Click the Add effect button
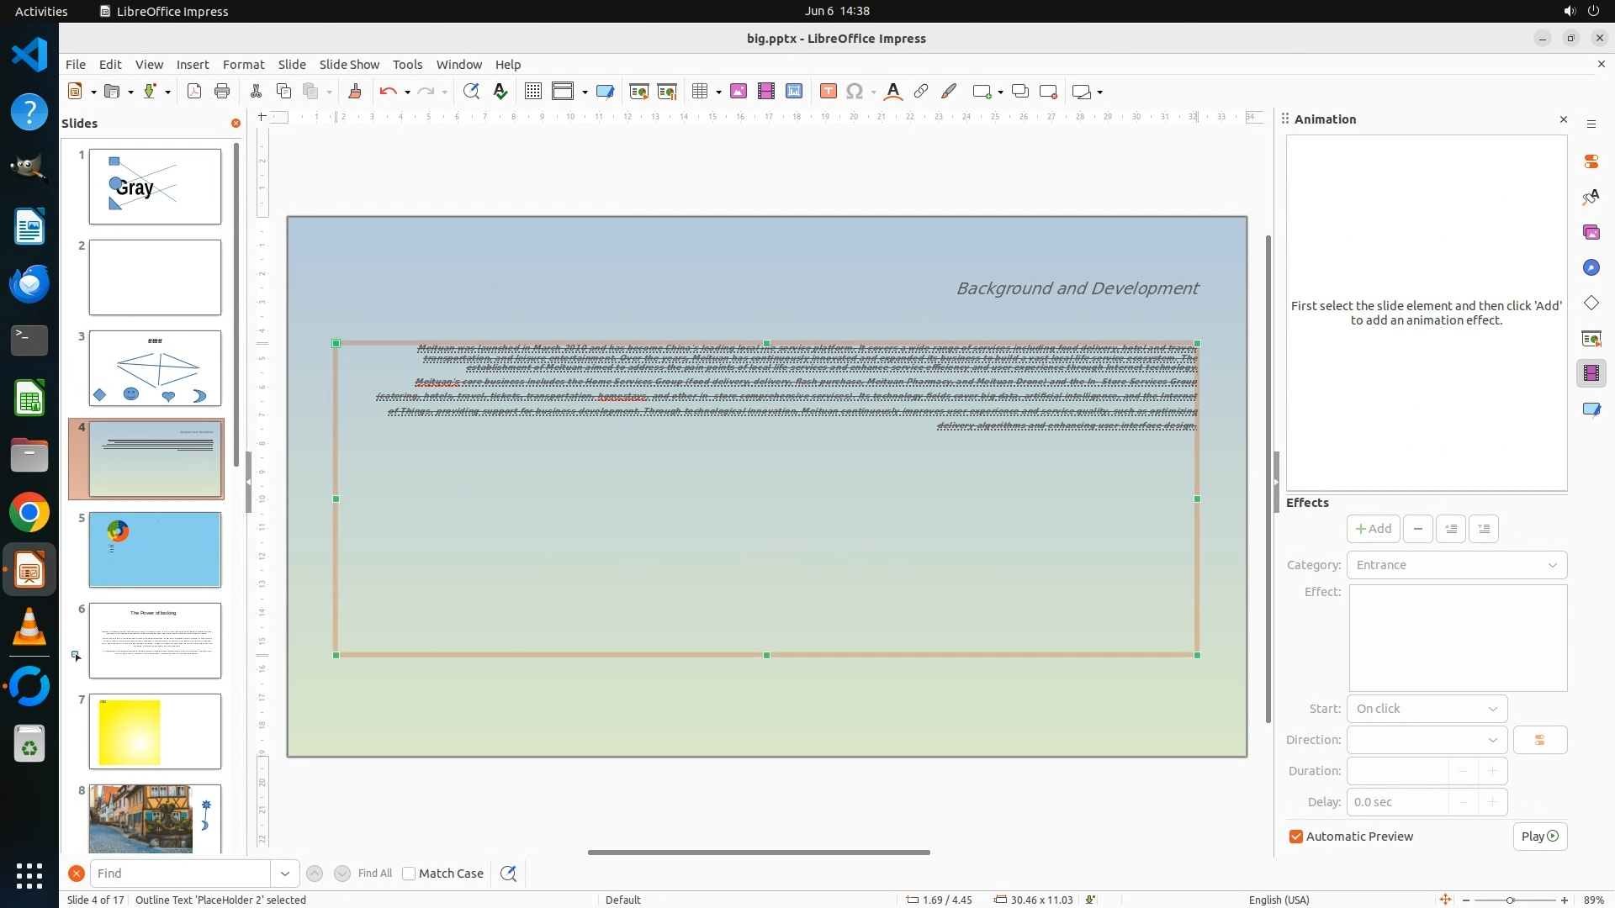This screenshot has width=1615, height=908. pos(1373,529)
